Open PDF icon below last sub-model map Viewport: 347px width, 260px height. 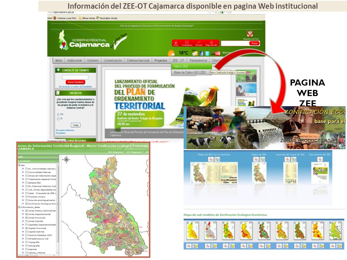pyautogui.click(x=333, y=246)
